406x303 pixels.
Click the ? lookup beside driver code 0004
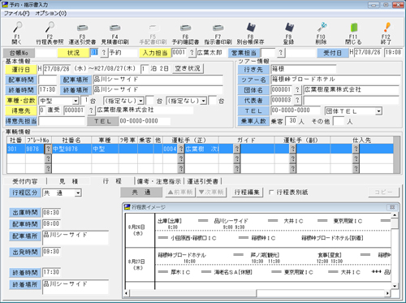pyautogui.click(x=181, y=149)
